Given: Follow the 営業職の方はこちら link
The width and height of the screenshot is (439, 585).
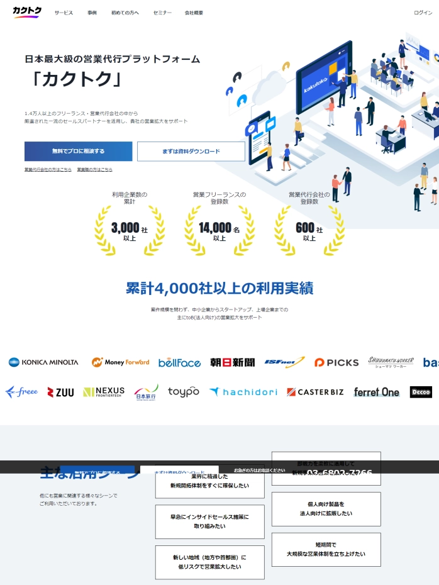Looking at the screenshot, I should [94, 169].
